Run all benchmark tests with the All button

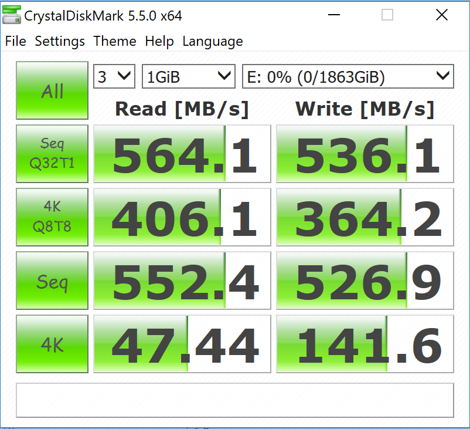point(52,90)
